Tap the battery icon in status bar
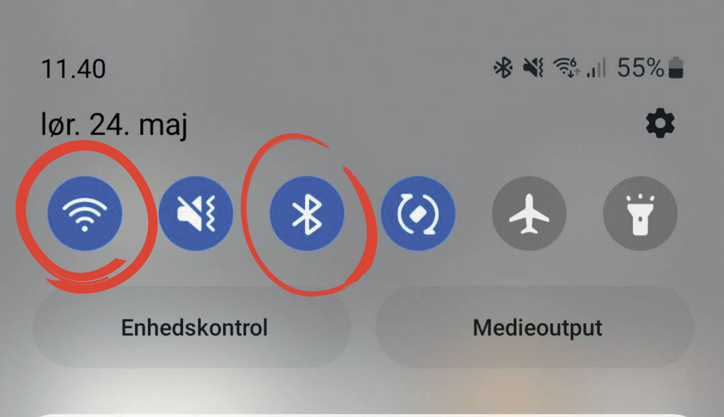 (676, 68)
